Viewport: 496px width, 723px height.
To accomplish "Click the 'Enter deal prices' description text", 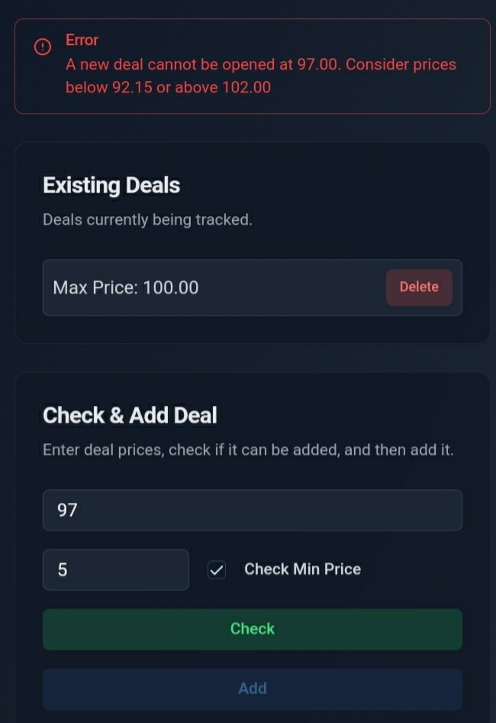I will point(248,449).
